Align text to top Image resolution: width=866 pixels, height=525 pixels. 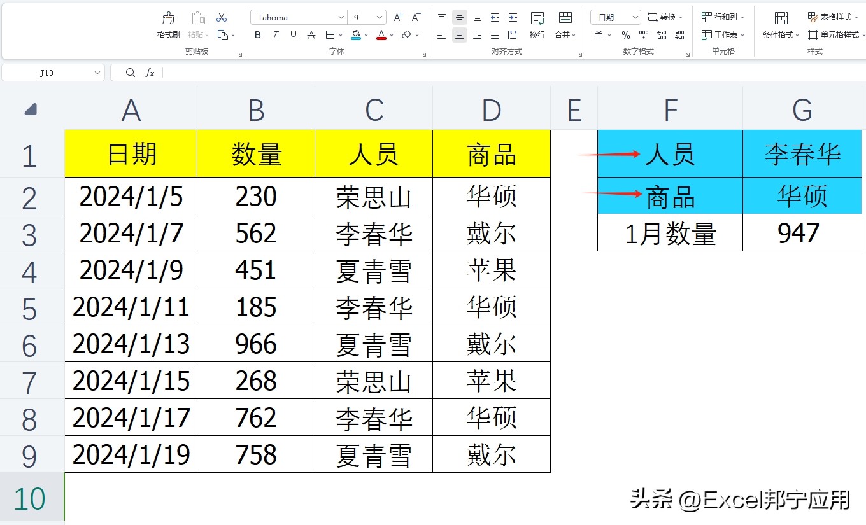pyautogui.click(x=442, y=17)
